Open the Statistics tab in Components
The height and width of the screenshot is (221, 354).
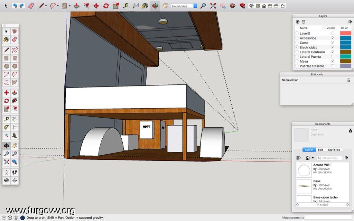pyautogui.click(x=334, y=150)
